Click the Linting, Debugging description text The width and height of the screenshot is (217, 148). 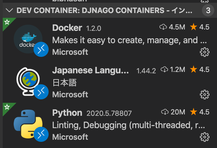coord(129,125)
